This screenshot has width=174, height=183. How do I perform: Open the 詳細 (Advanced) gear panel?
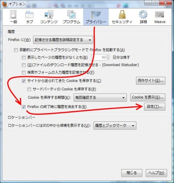pyautogui.click(x=143, y=17)
